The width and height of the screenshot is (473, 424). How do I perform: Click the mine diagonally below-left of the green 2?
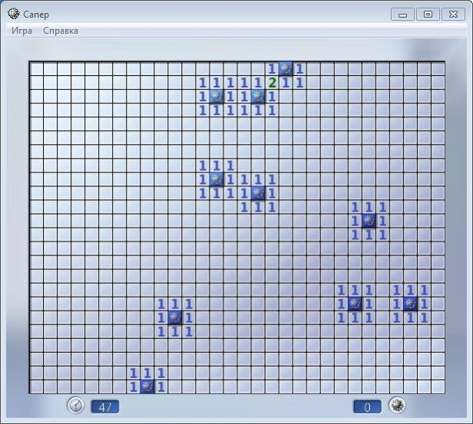tap(258, 97)
